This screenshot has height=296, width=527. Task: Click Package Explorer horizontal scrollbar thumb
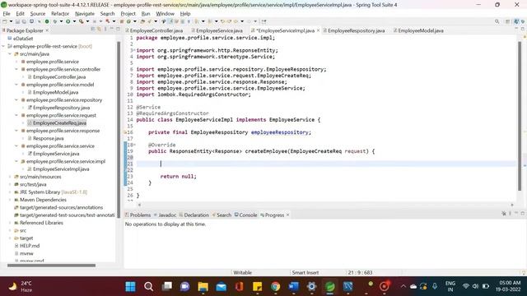click(x=51, y=266)
